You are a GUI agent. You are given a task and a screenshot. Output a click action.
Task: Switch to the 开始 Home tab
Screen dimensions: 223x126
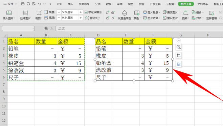[x=60, y=4]
